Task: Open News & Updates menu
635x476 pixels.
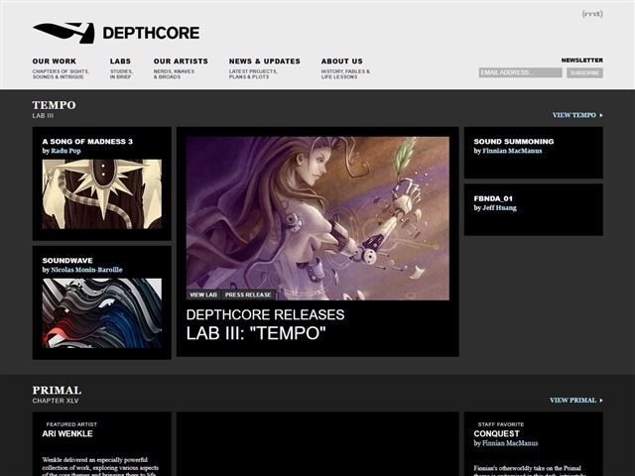Action: tap(265, 61)
